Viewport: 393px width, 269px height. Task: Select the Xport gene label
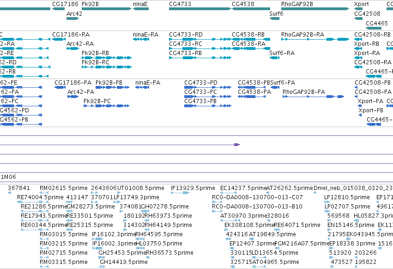361,4
